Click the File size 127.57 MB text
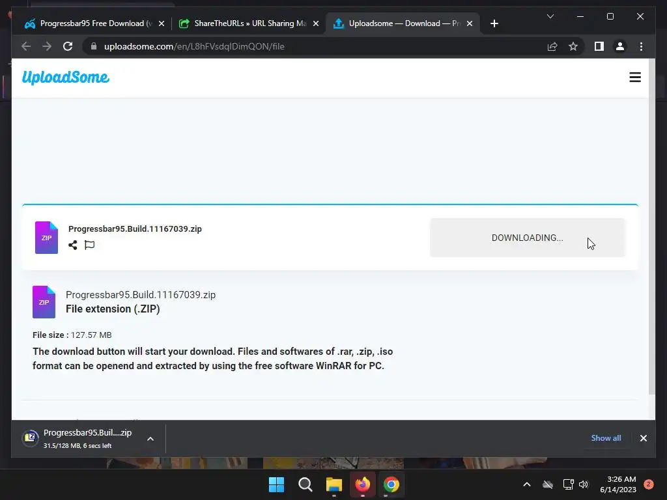The image size is (667, 500). pyautogui.click(x=72, y=335)
